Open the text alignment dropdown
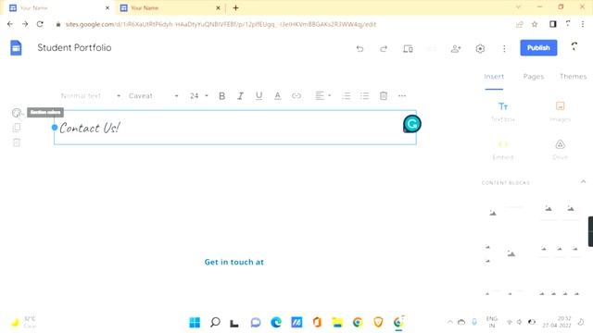593x333 pixels. click(x=322, y=96)
